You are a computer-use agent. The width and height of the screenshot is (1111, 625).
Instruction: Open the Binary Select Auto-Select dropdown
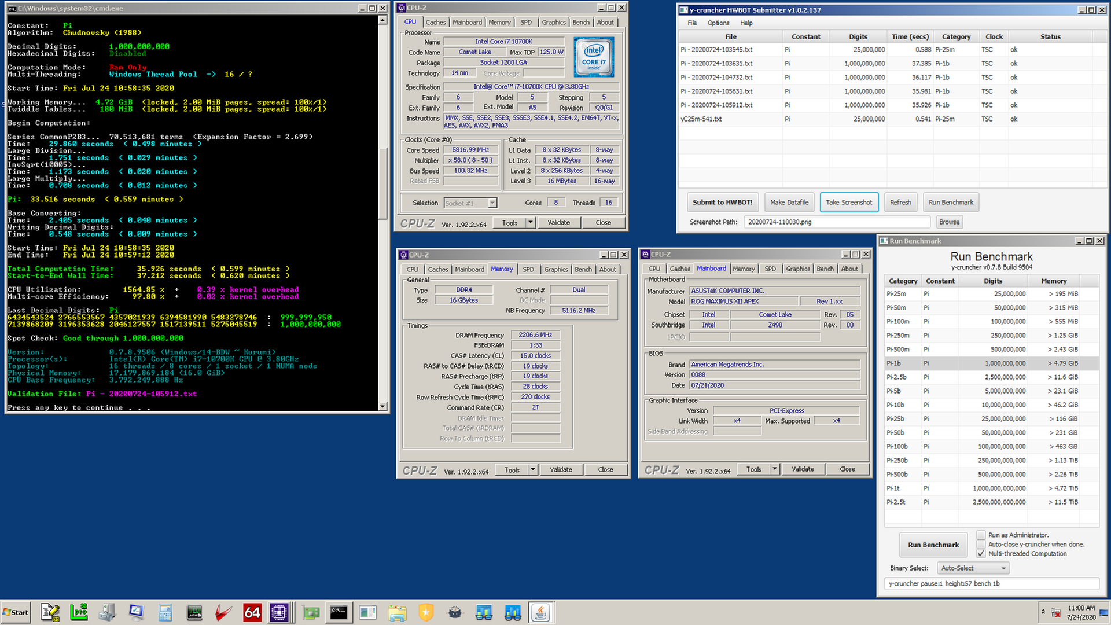point(973,568)
